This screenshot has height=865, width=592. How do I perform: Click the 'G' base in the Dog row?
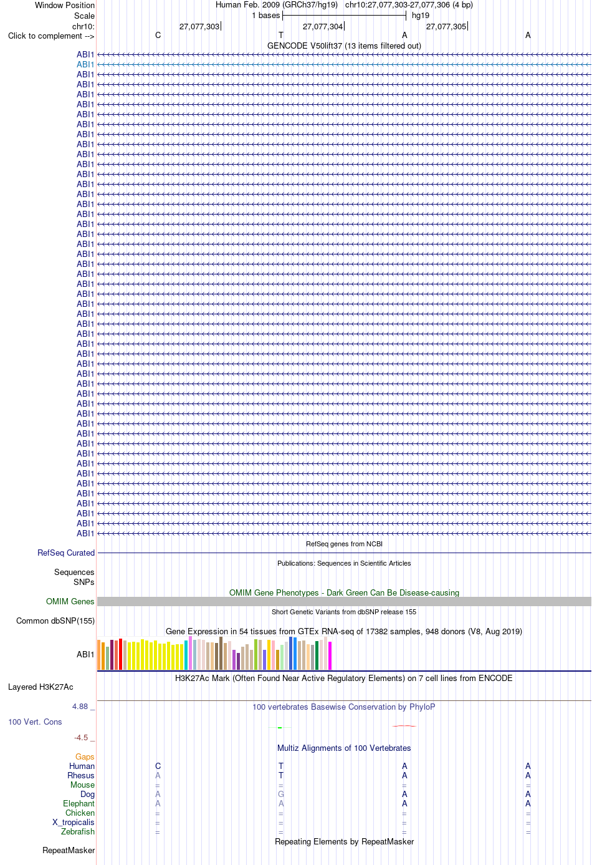point(281,794)
